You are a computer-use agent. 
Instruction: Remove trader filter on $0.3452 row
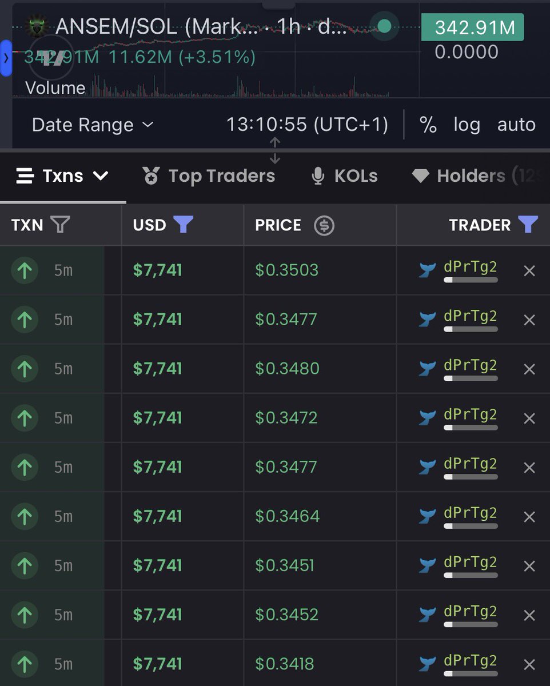pos(529,615)
